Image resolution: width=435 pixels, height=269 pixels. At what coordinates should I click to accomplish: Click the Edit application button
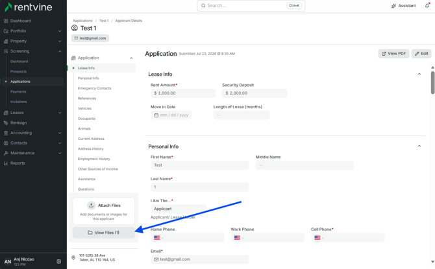[421, 53]
